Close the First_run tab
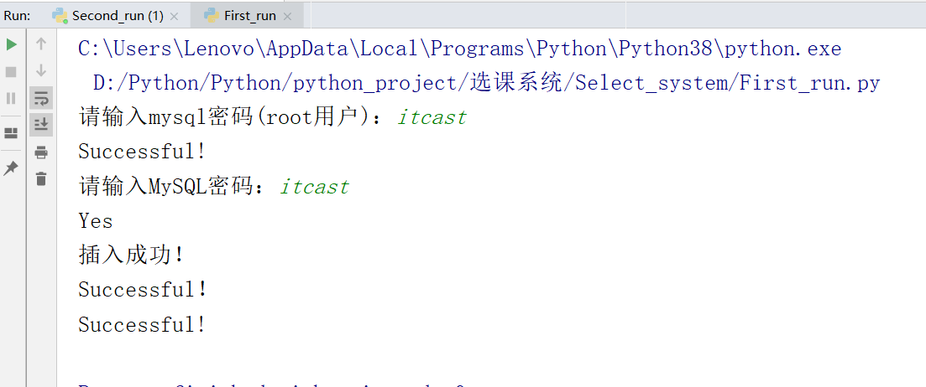Screen dimensions: 926x387 pos(287,17)
